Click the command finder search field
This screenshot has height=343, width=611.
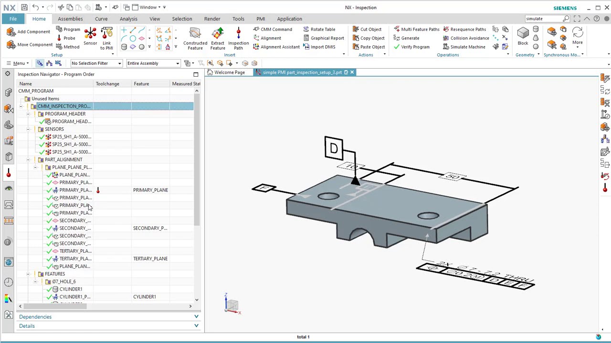(x=543, y=19)
